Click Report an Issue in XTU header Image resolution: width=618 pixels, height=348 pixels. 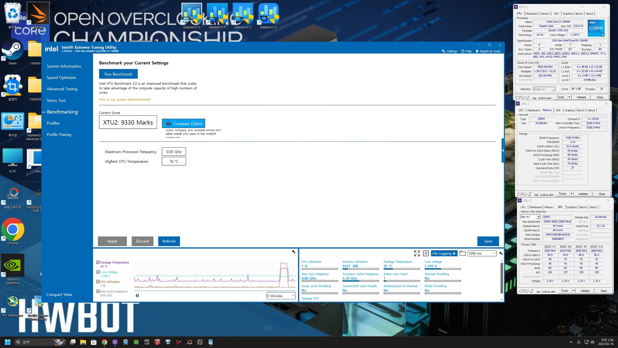pos(488,51)
